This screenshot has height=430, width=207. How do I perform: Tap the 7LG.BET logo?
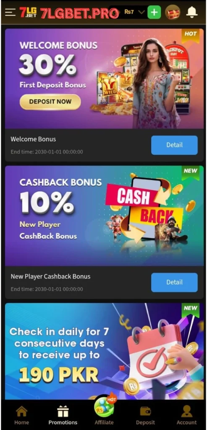[x=28, y=12]
